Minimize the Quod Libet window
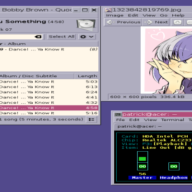 click(76, 10)
